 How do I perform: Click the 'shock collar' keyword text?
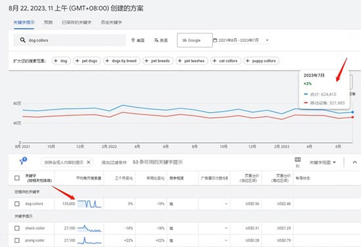(x=35, y=228)
